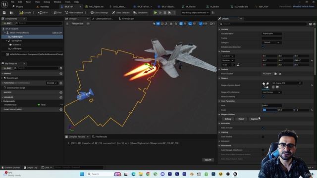Add a new graph with plus icon
The image size is (317, 178).
61,74
